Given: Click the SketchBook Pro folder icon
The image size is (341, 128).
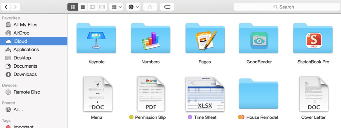Looking at the screenshot, I should [313, 38].
